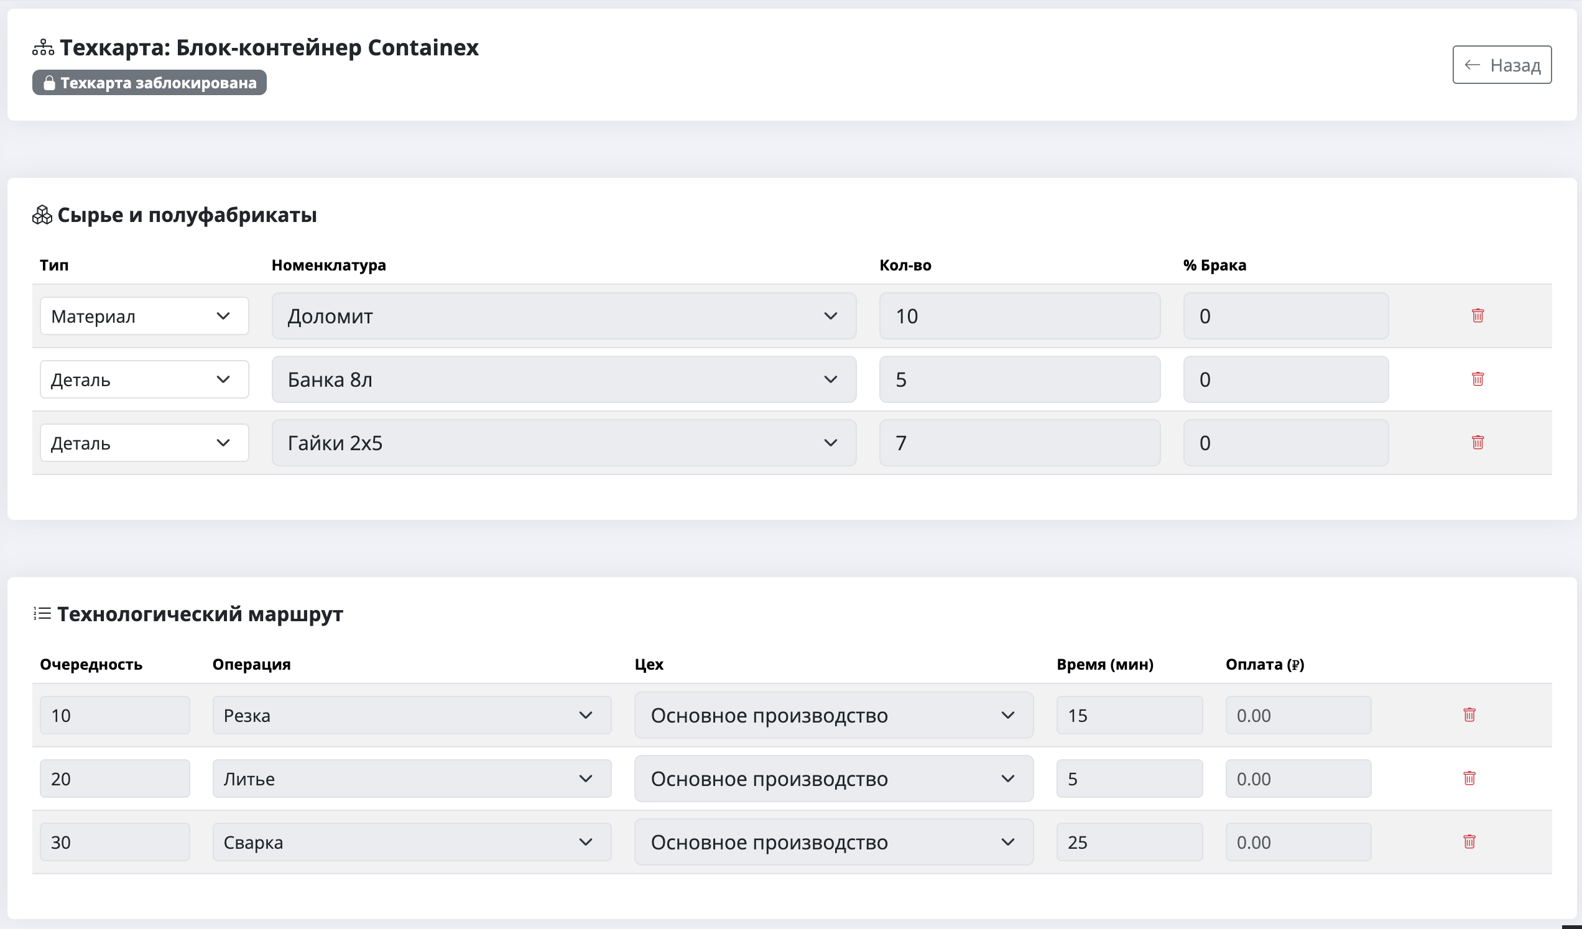Click the quantity field showing 10

1019,317
